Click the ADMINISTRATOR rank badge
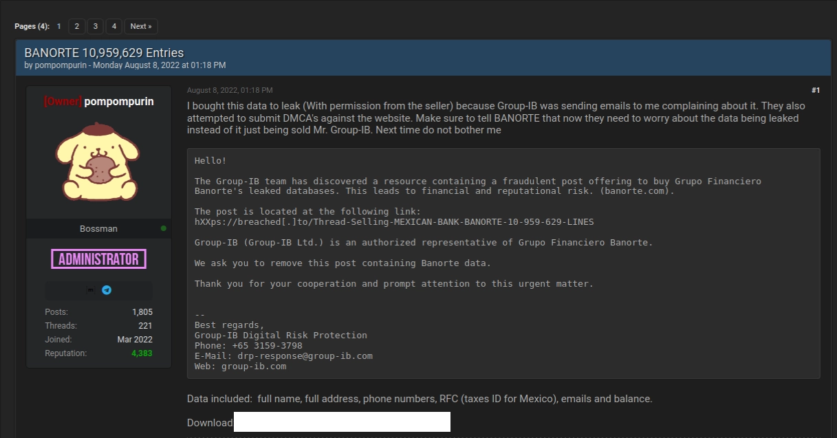This screenshot has width=837, height=438. click(x=99, y=259)
